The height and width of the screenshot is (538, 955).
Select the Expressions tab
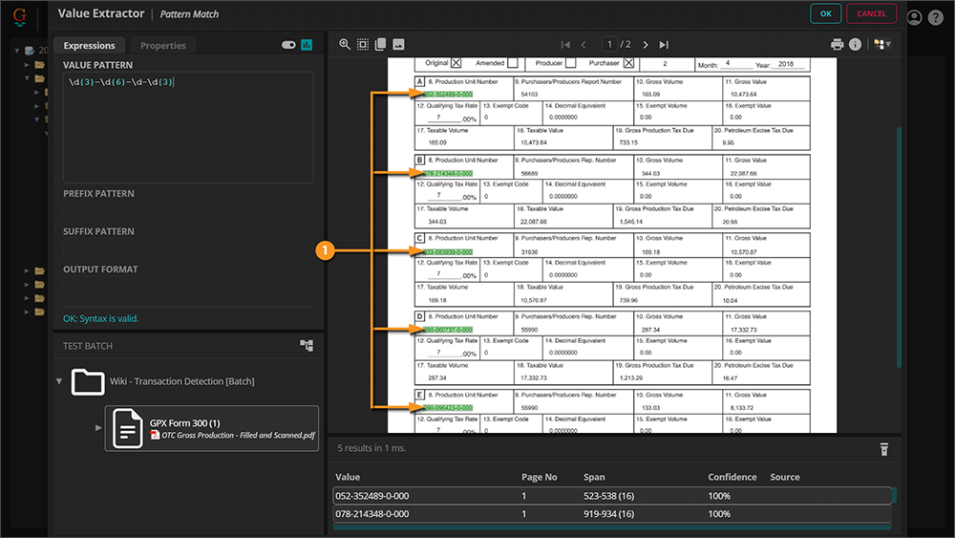89,45
